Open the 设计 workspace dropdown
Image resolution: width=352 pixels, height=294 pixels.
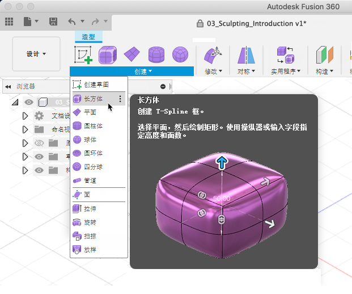click(x=36, y=54)
